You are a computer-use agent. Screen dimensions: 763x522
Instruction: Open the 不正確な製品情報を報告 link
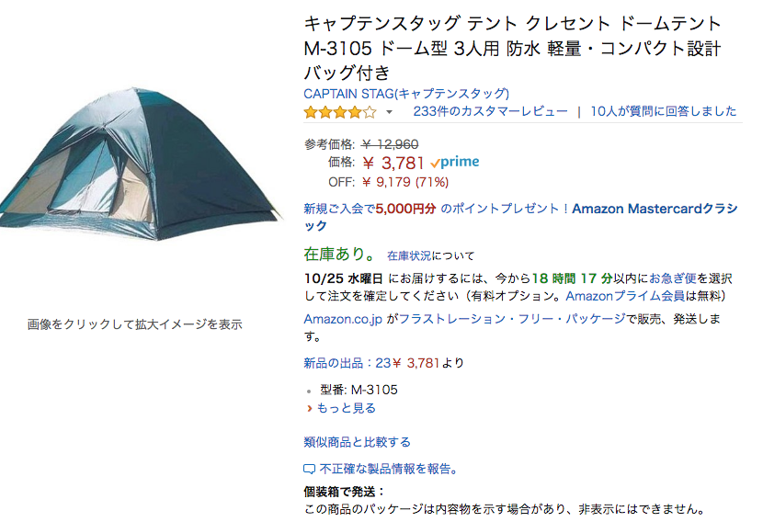pos(388,469)
